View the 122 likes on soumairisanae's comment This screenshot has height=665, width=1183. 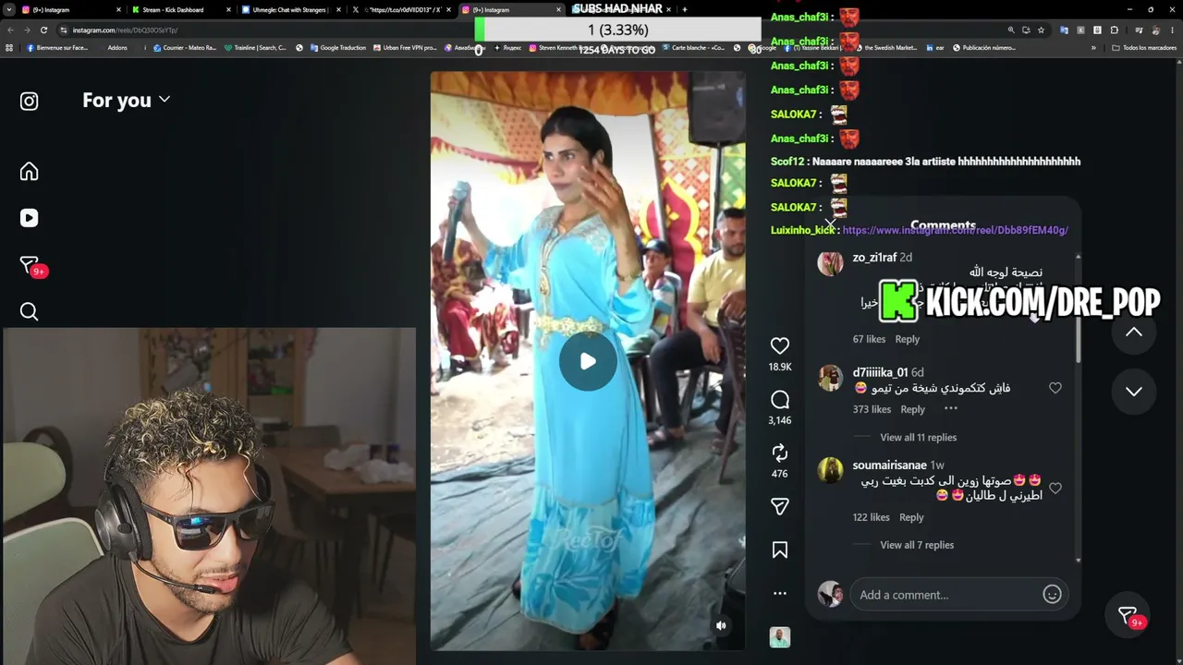871,517
